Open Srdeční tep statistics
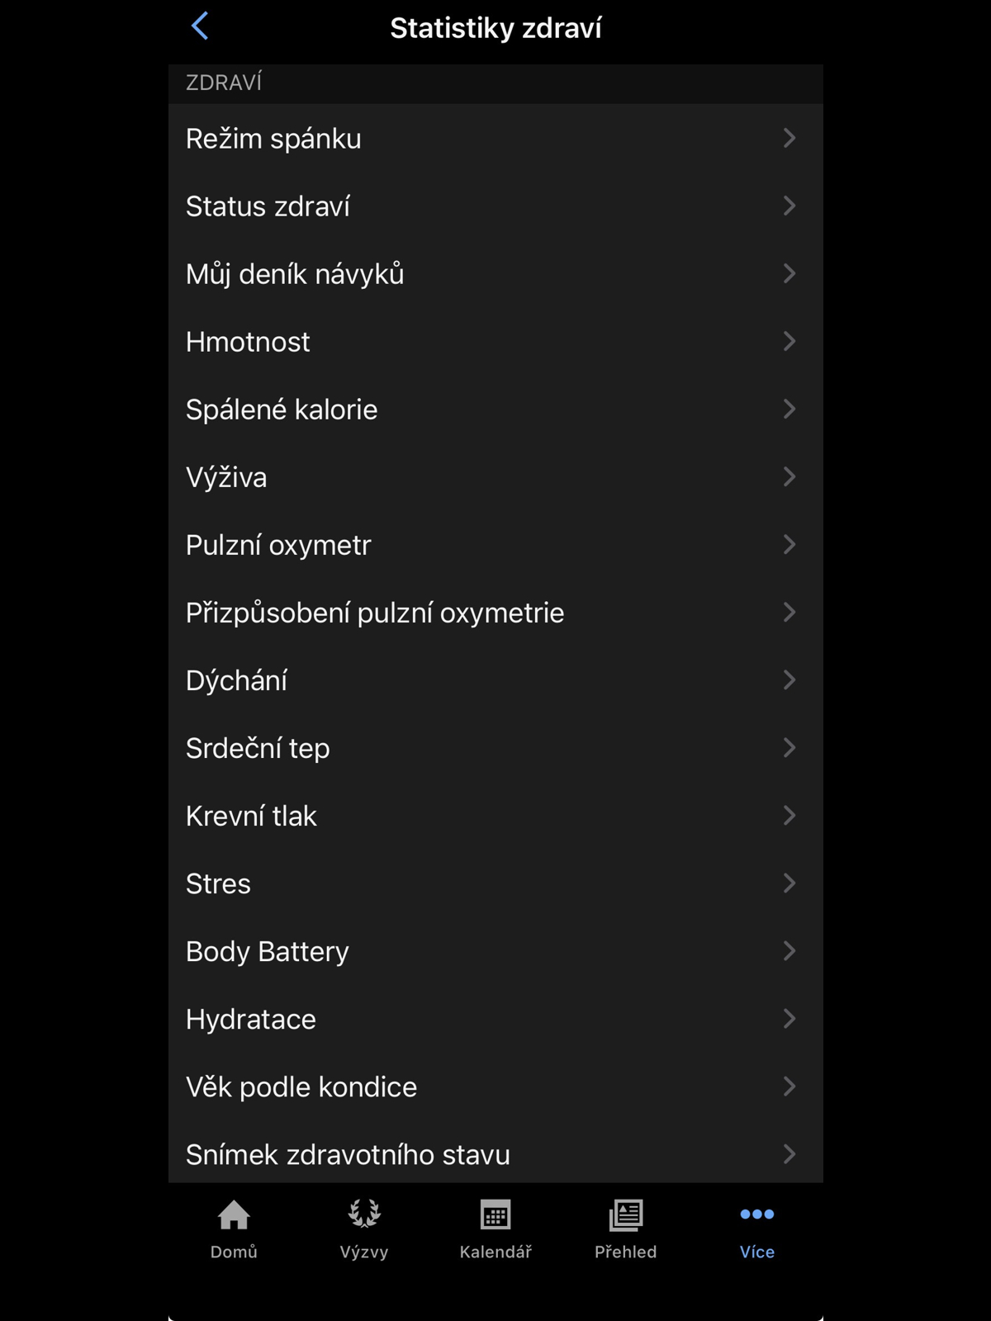 coord(258,748)
